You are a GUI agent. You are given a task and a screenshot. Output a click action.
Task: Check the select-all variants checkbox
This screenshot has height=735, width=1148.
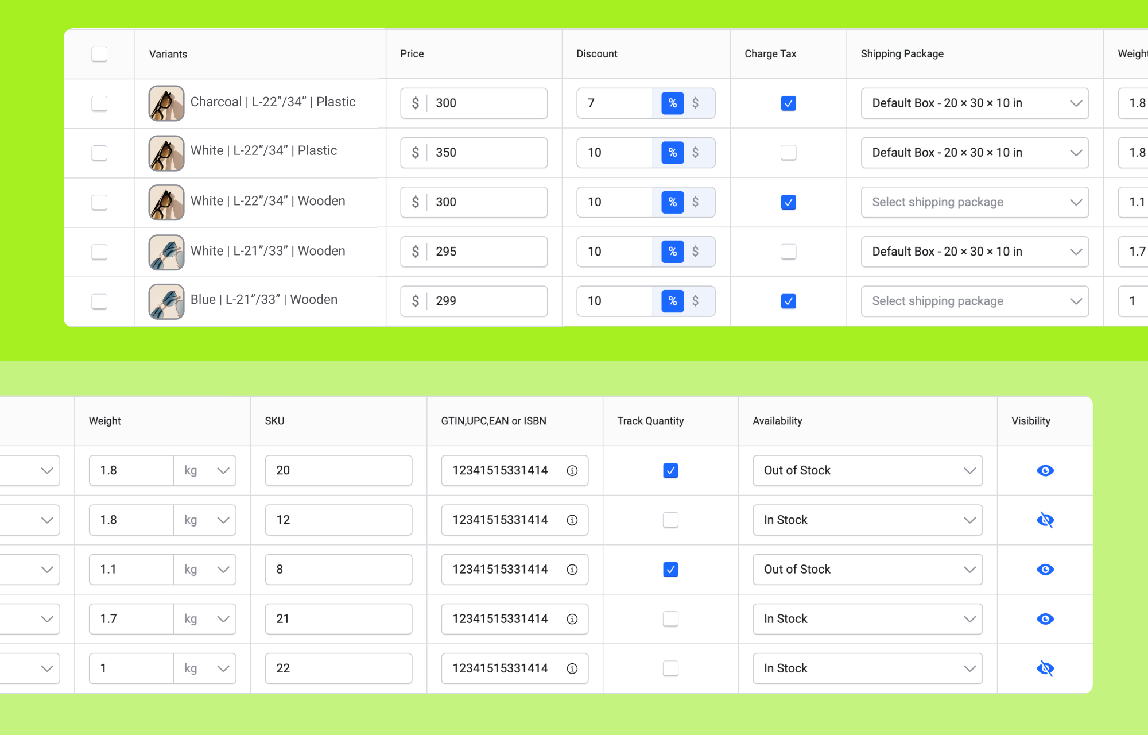pyautogui.click(x=99, y=54)
